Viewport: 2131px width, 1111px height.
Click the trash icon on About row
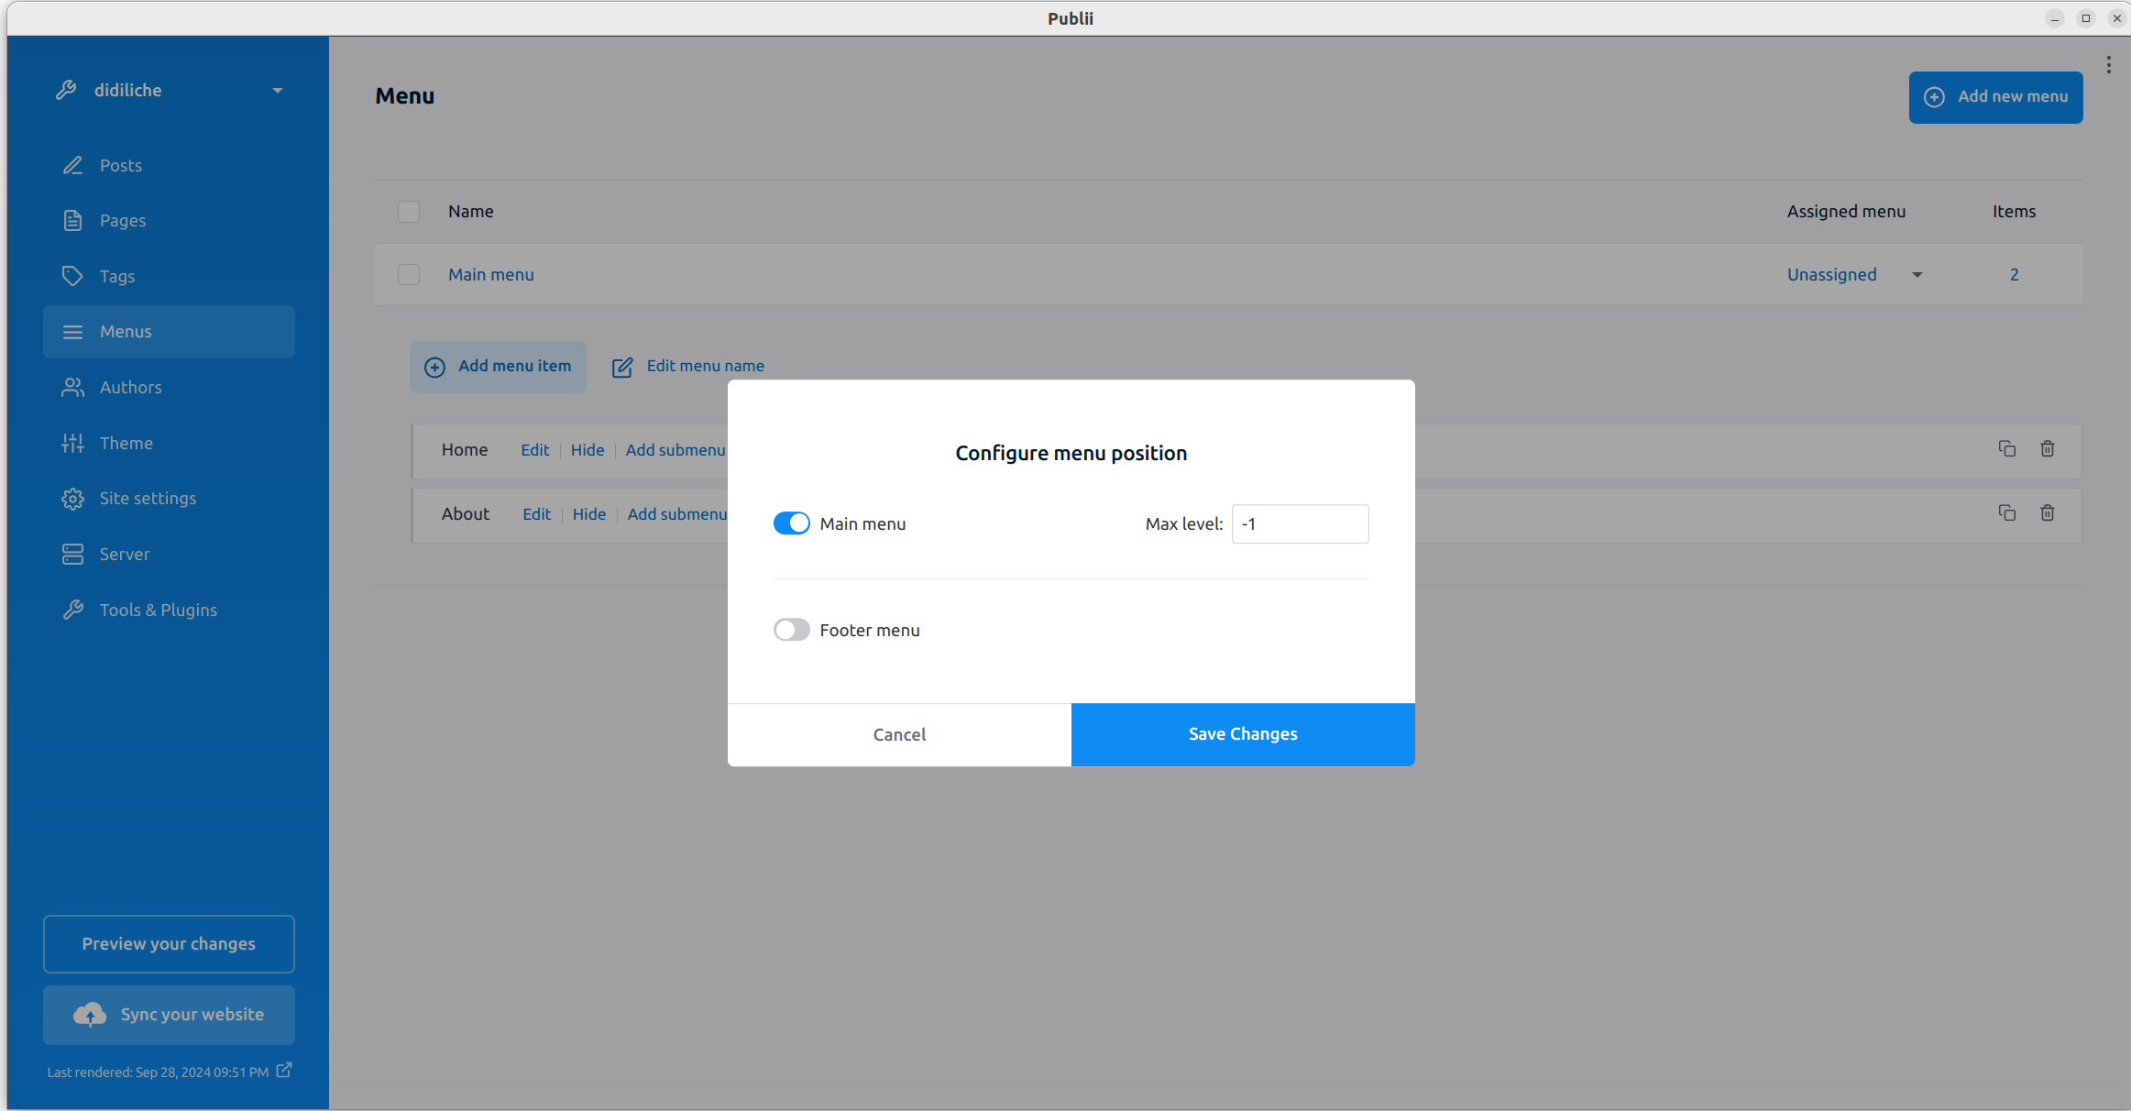point(2047,513)
